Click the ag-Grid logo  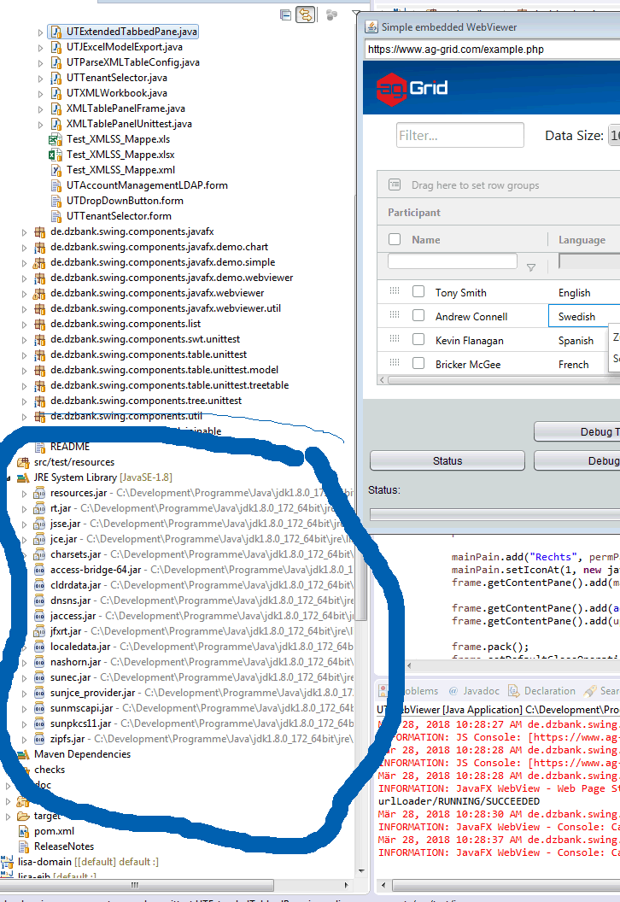412,87
